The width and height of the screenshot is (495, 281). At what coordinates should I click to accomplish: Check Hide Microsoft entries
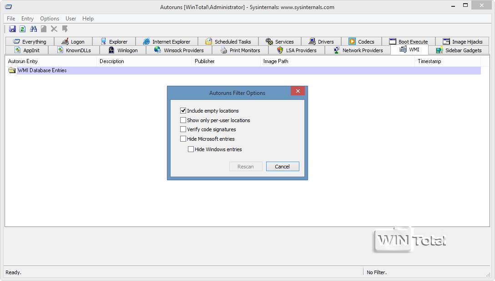point(183,138)
